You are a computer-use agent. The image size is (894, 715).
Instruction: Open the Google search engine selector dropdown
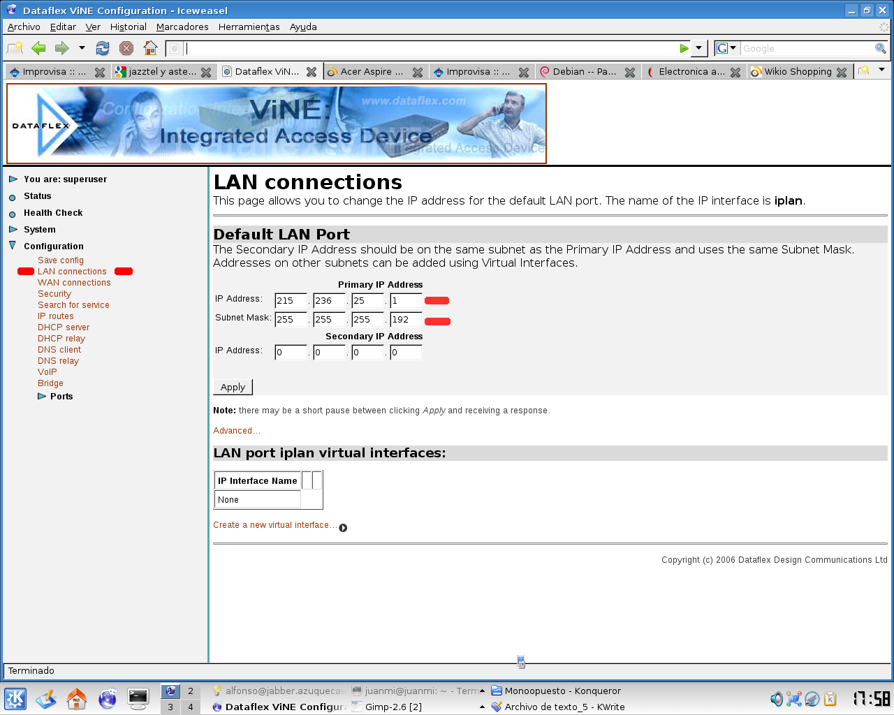click(727, 48)
